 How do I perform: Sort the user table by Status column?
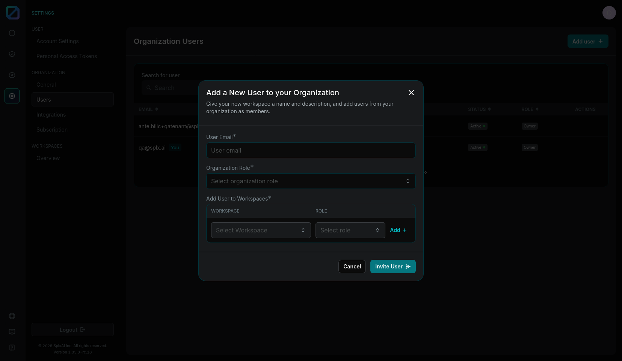pos(479,109)
